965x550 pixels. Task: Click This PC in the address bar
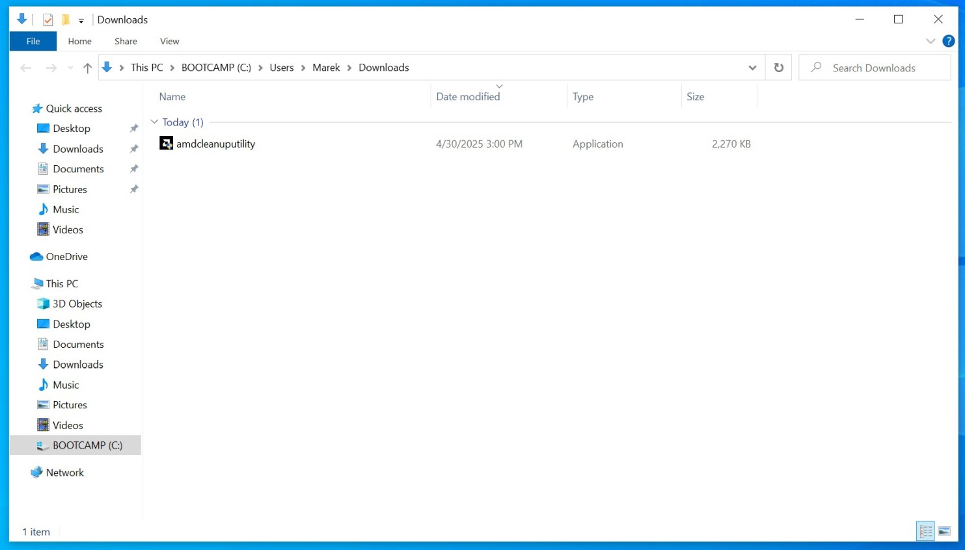point(147,68)
